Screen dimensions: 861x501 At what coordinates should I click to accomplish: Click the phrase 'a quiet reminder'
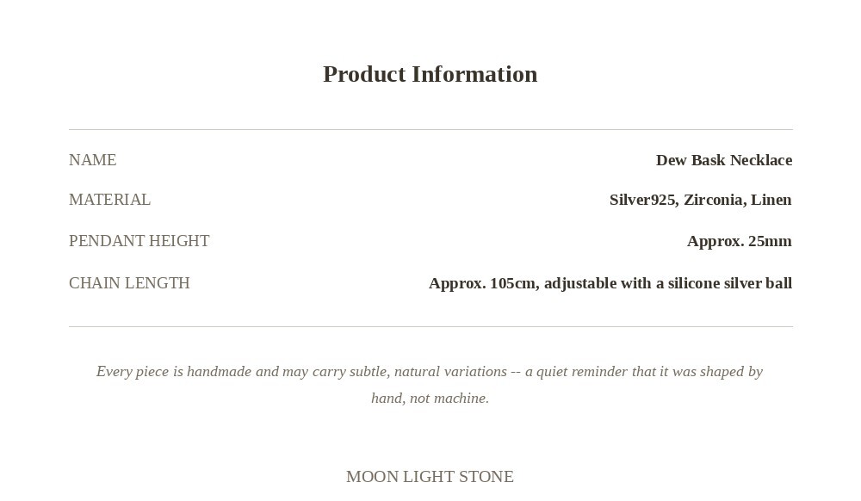(577, 372)
